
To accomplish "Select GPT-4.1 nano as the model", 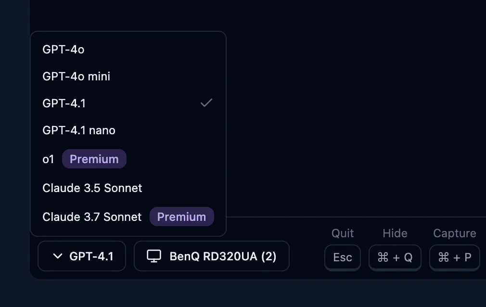I will [78, 130].
